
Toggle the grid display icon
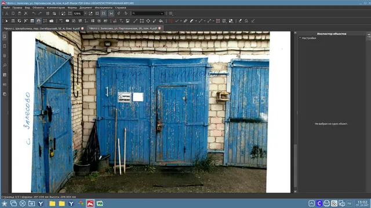[48, 13]
